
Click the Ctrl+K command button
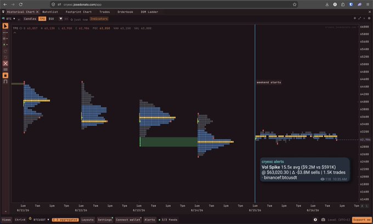[20, 220]
